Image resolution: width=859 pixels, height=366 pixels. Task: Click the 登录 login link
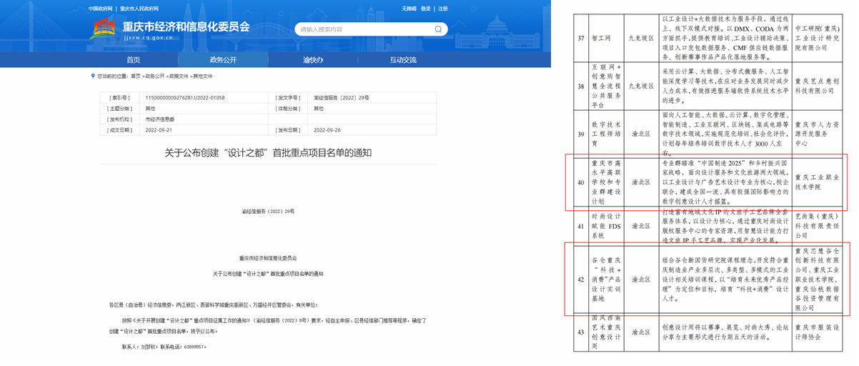pyautogui.click(x=426, y=9)
